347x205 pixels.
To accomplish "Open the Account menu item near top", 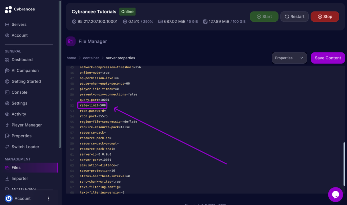I will click(x=19, y=35).
